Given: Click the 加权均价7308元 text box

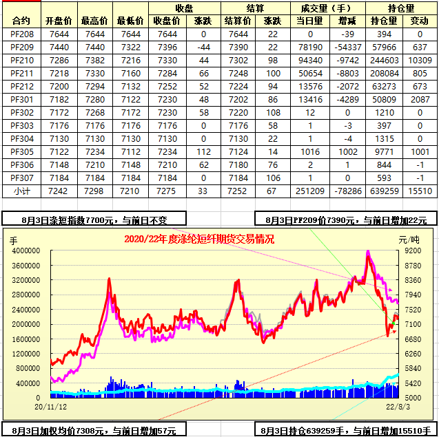Looking at the screenshot, I should [94, 431].
